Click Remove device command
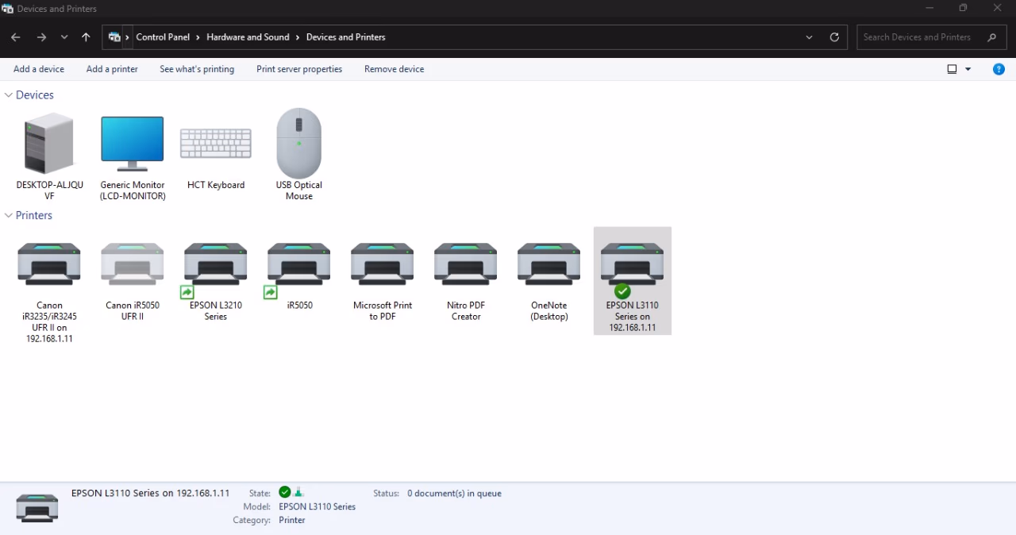The width and height of the screenshot is (1016, 535). coord(394,69)
